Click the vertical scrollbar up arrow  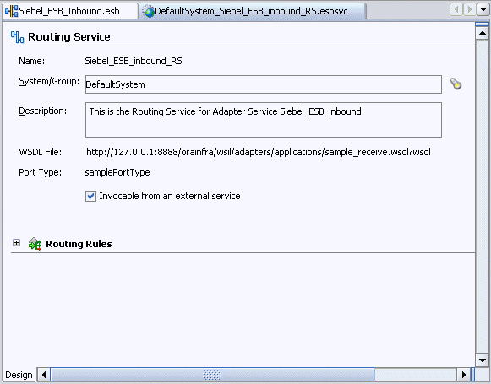coord(483,33)
